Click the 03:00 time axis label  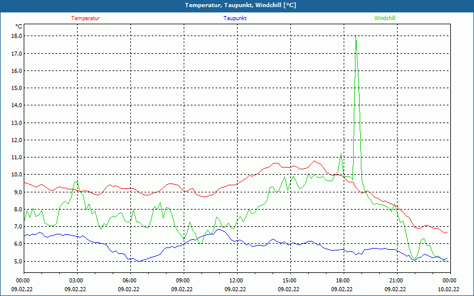[x=77, y=281]
